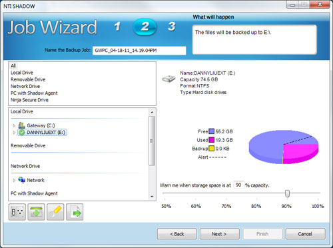
Task: Click the 50% slider mark label
Action: click(x=166, y=207)
